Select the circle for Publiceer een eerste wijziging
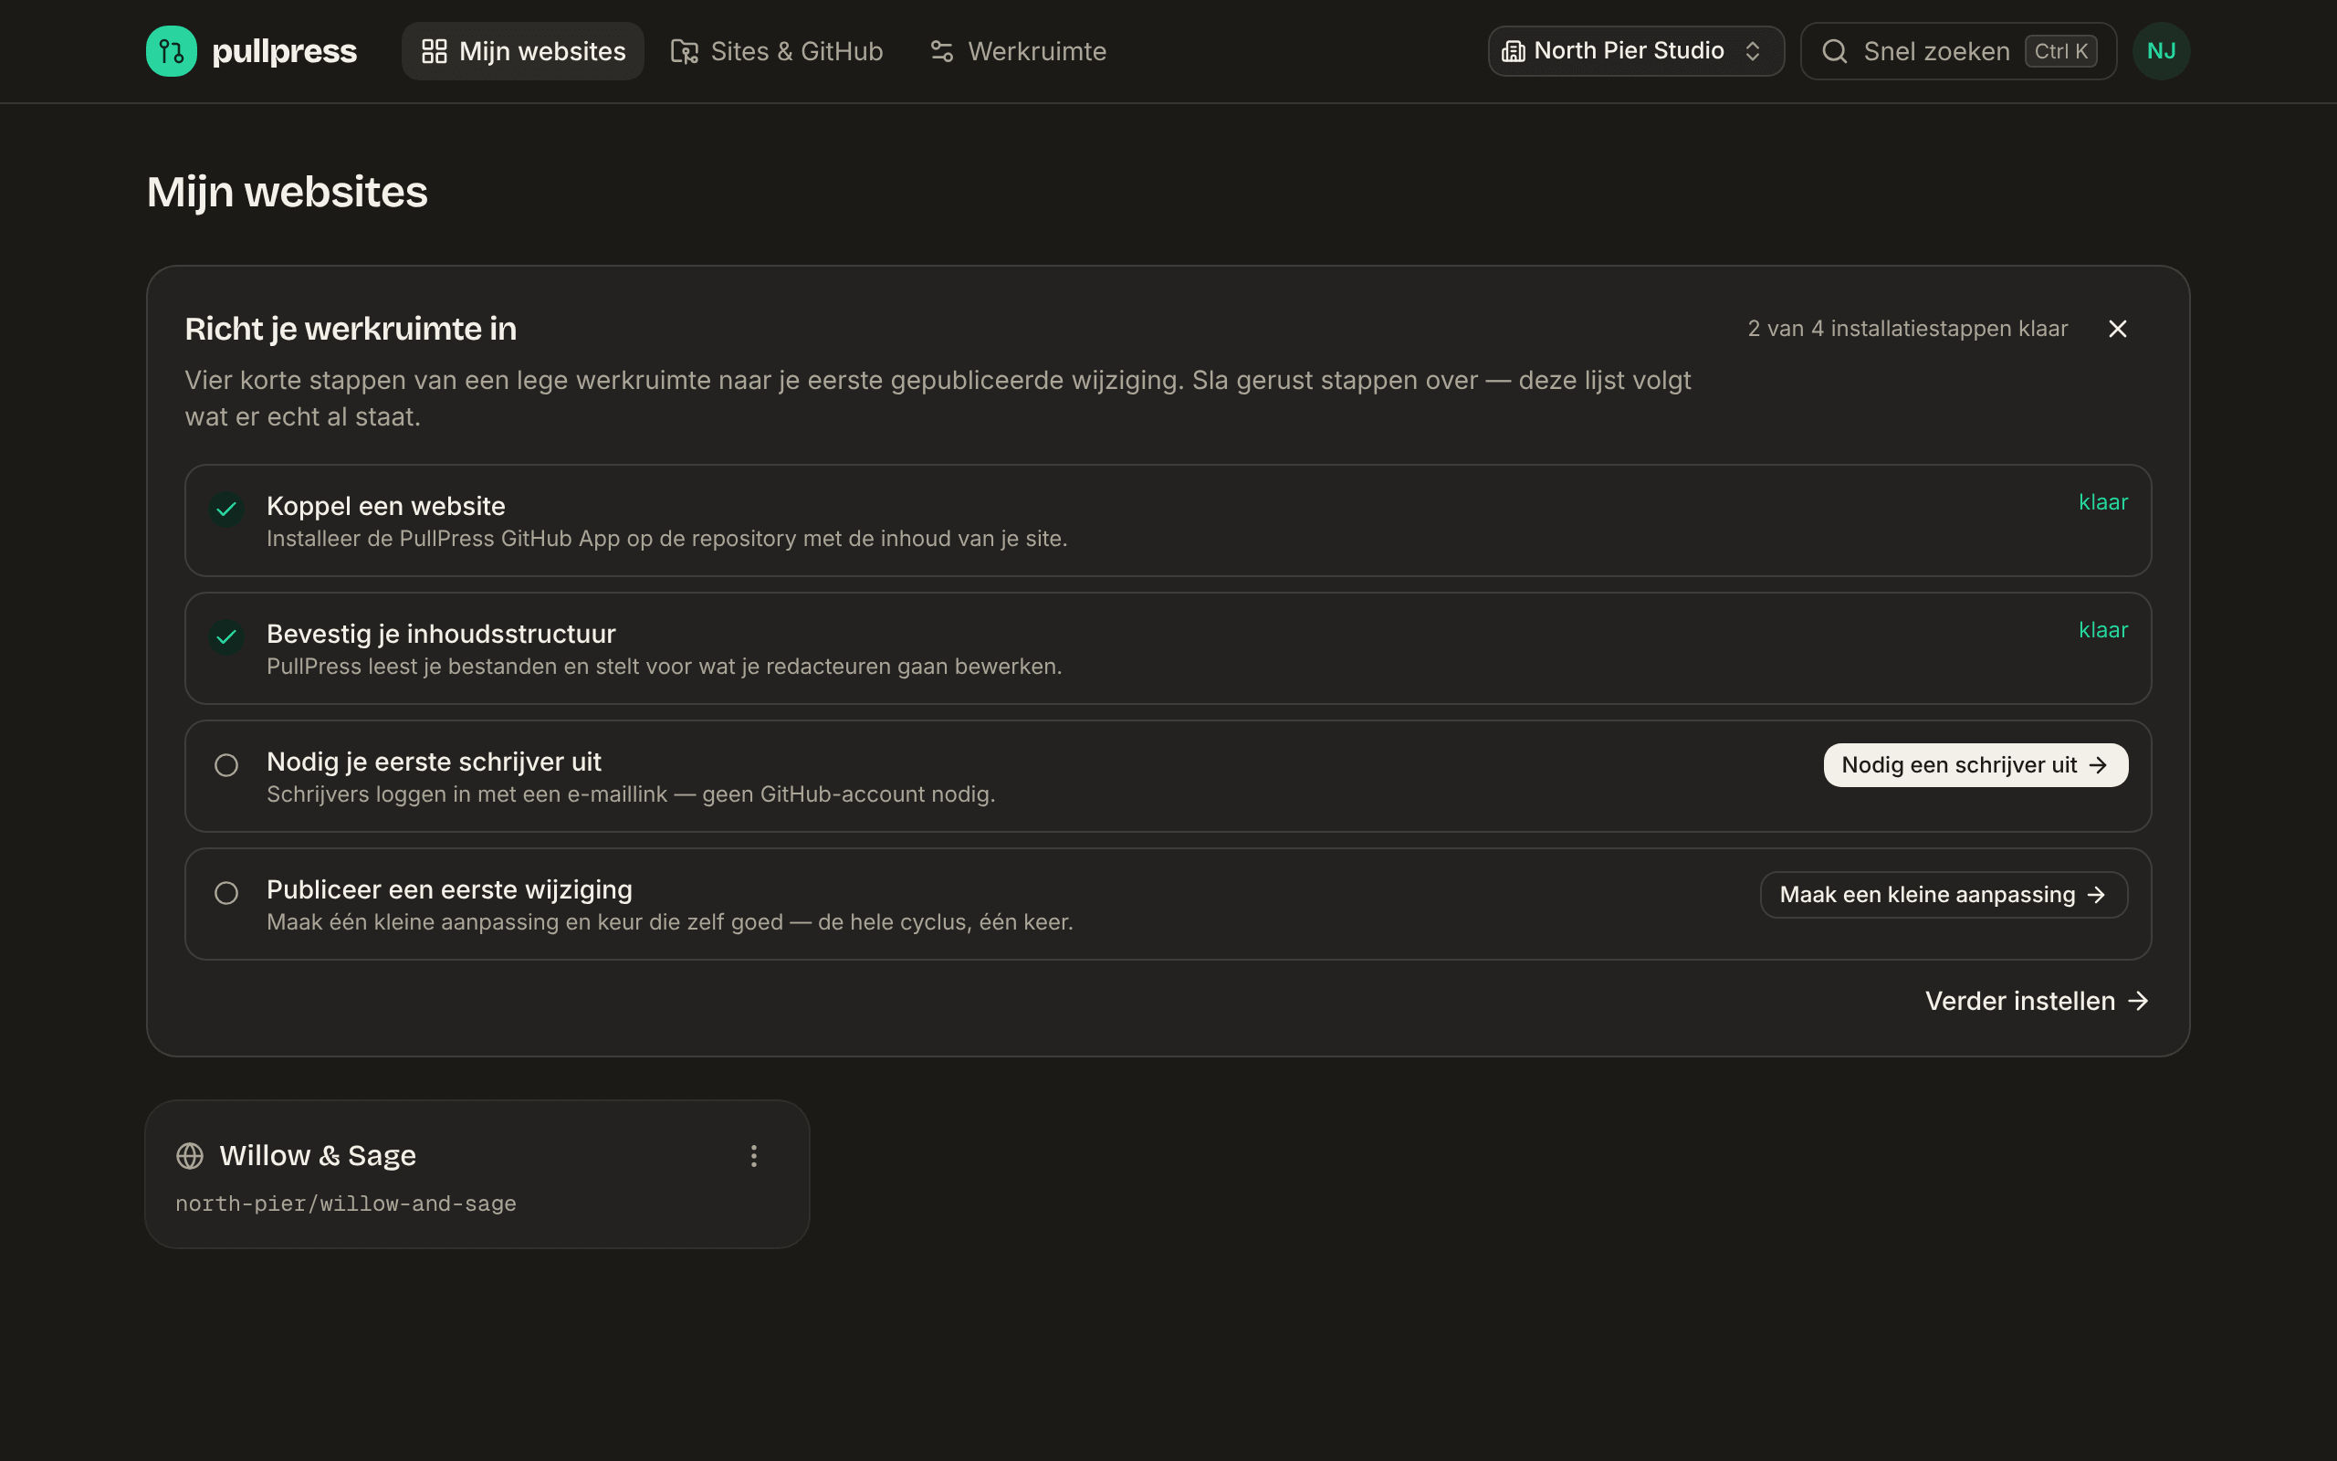The height and width of the screenshot is (1461, 2337). (226, 893)
